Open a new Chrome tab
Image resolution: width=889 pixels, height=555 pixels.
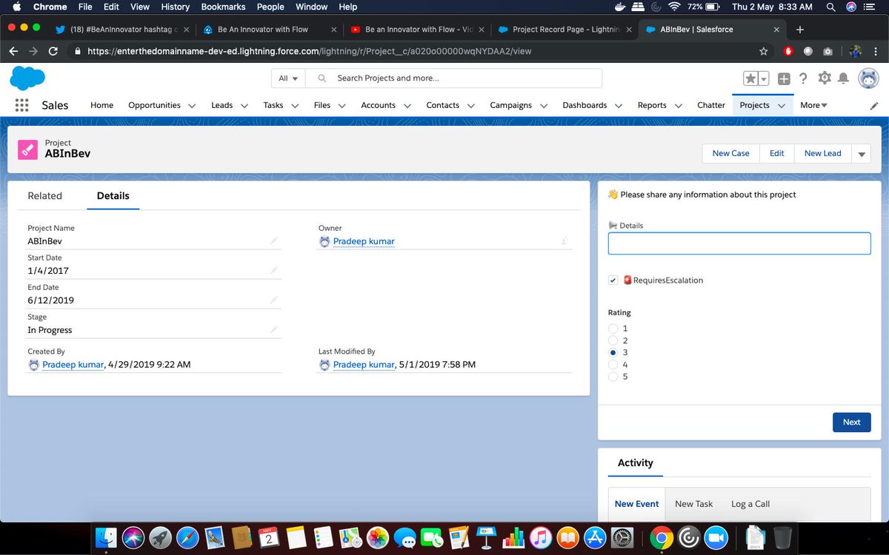[x=800, y=30]
